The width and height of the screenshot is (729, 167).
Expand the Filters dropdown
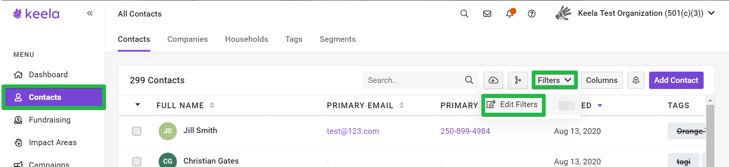click(x=554, y=80)
